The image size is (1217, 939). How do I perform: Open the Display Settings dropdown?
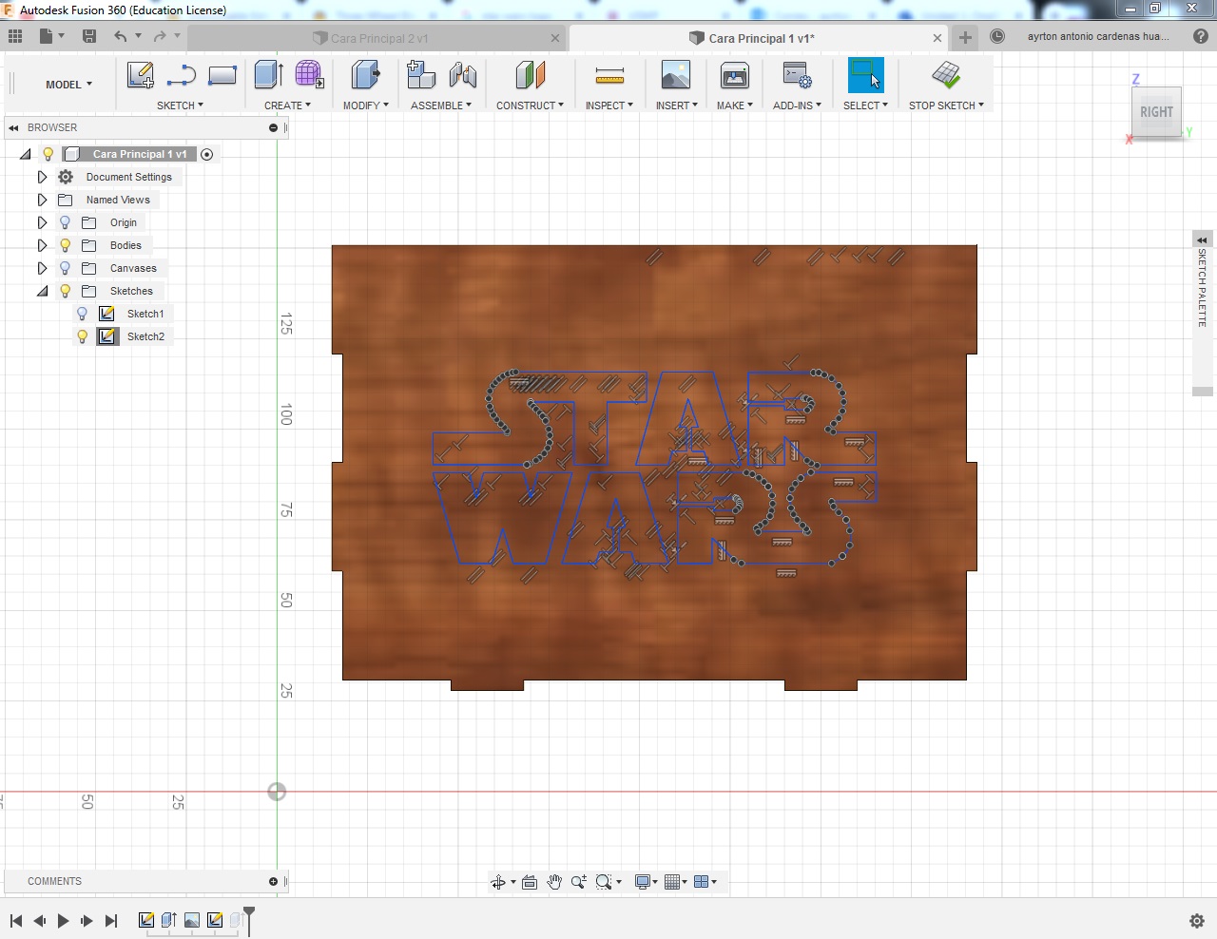[647, 882]
